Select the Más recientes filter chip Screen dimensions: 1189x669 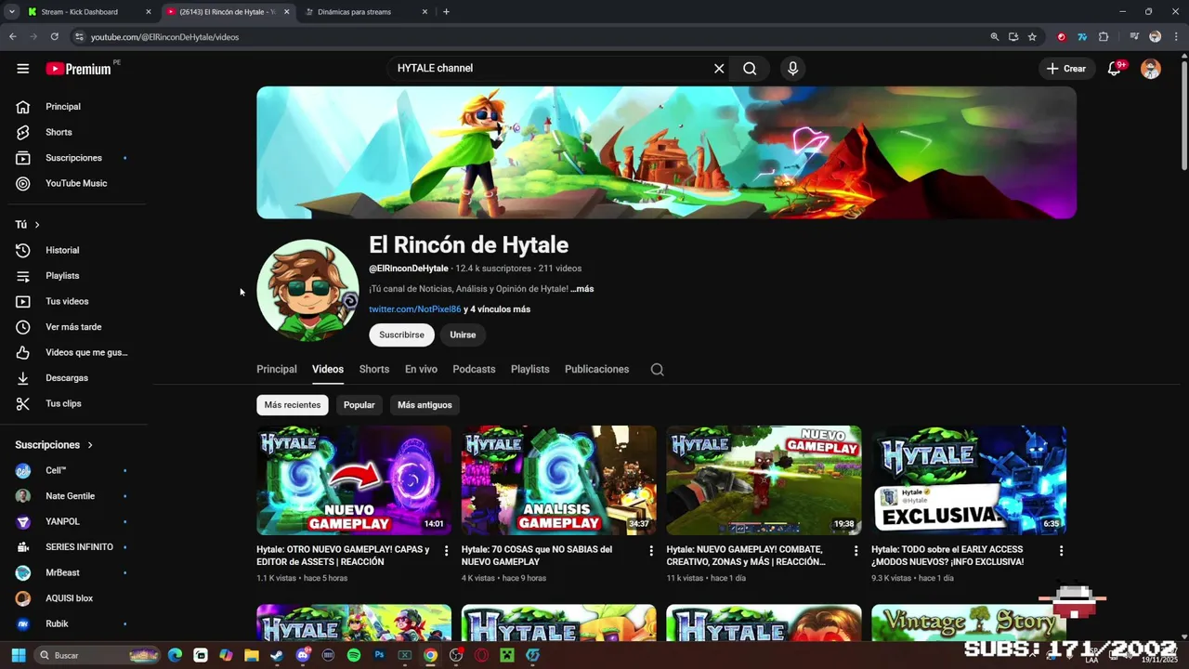[x=293, y=405]
